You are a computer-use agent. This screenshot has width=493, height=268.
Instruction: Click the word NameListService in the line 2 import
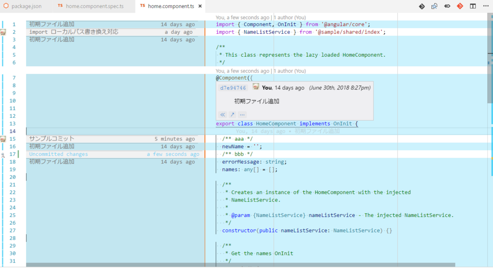click(x=267, y=32)
